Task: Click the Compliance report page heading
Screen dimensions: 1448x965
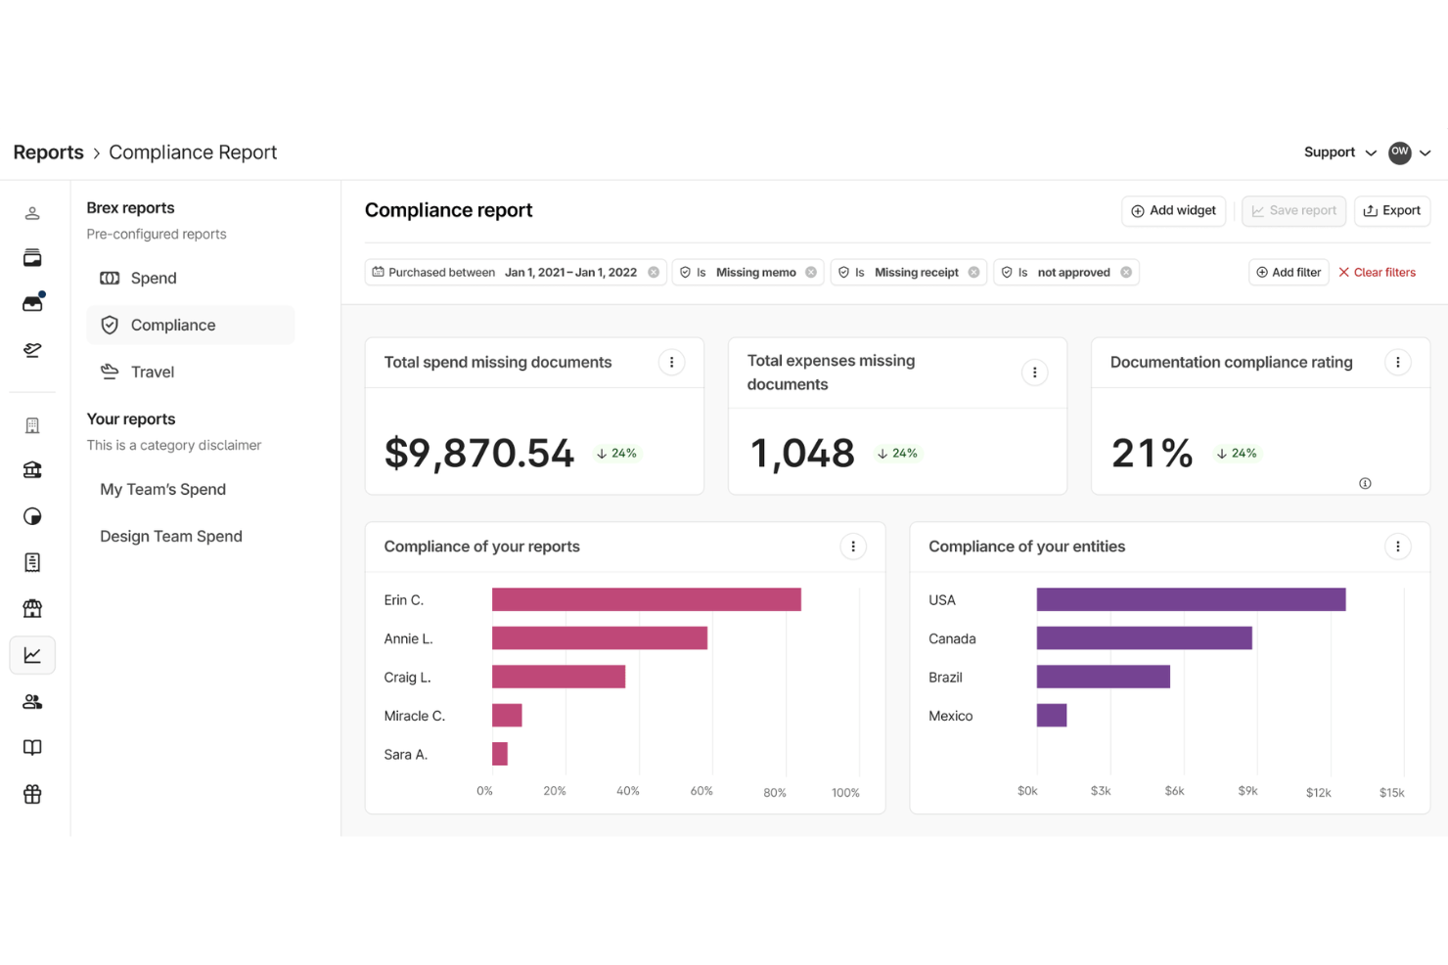Action: click(x=448, y=210)
